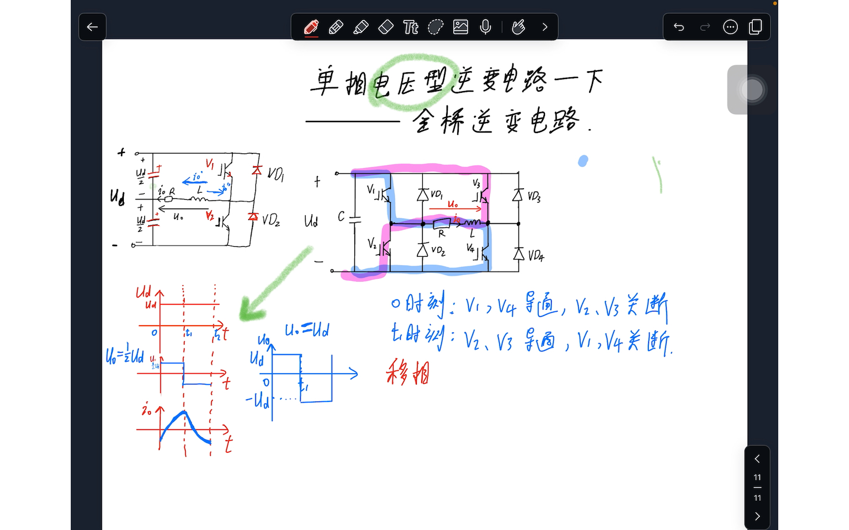
Task: Tap the floating circular assistive button
Action: [x=751, y=89]
